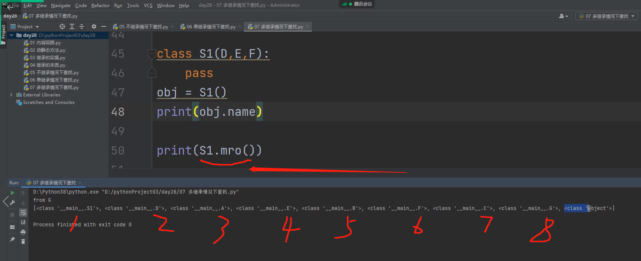Close the Run tab 07 多继承情况下查找
This screenshot has width=641, height=261.
pos(80,182)
